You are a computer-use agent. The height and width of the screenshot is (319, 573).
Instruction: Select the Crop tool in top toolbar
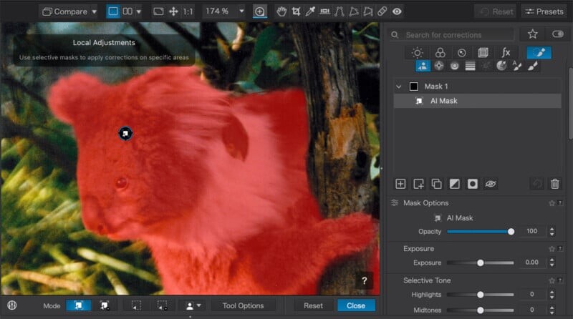tap(296, 11)
